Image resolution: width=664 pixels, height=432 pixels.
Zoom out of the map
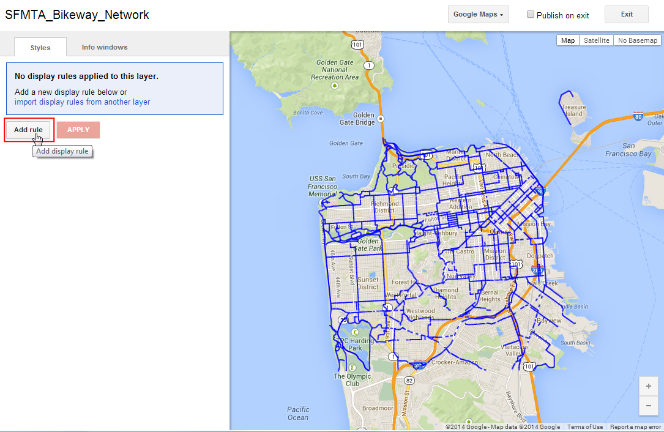coord(648,405)
